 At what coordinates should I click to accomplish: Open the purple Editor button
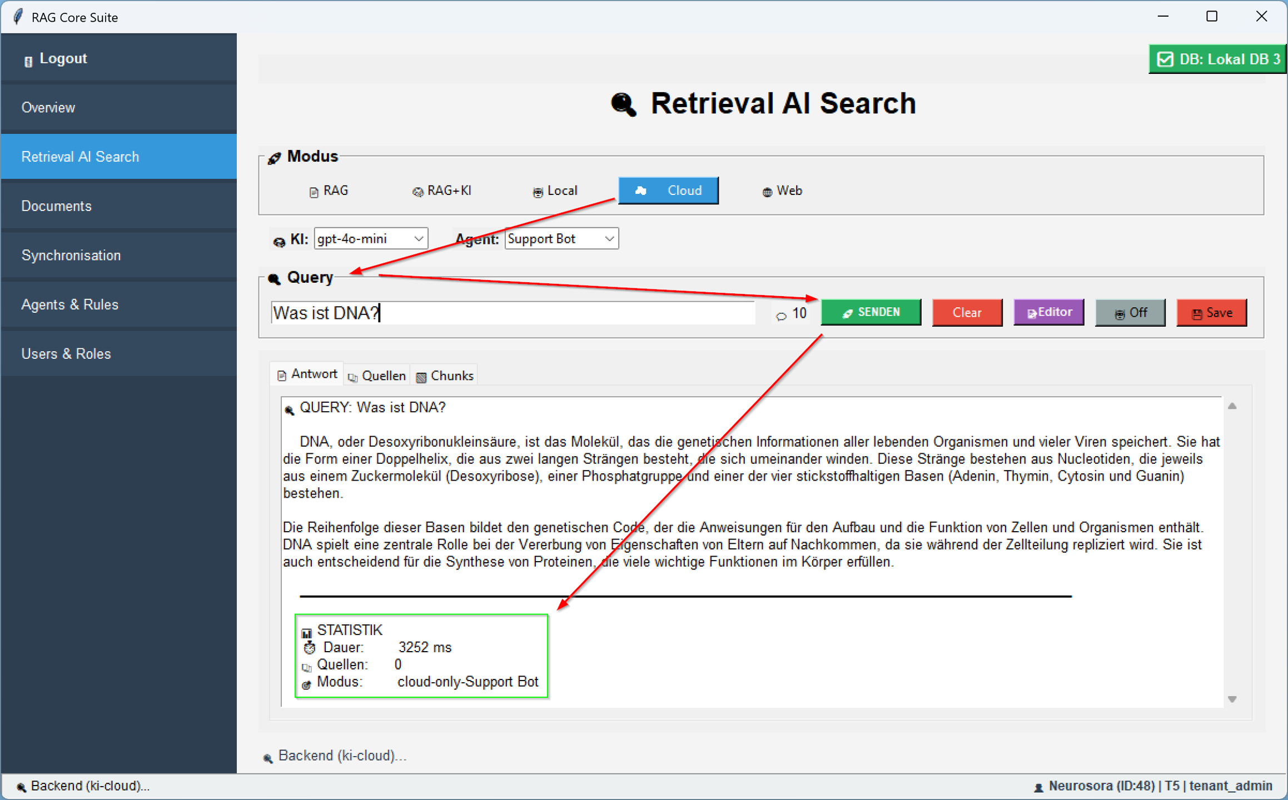(1048, 312)
